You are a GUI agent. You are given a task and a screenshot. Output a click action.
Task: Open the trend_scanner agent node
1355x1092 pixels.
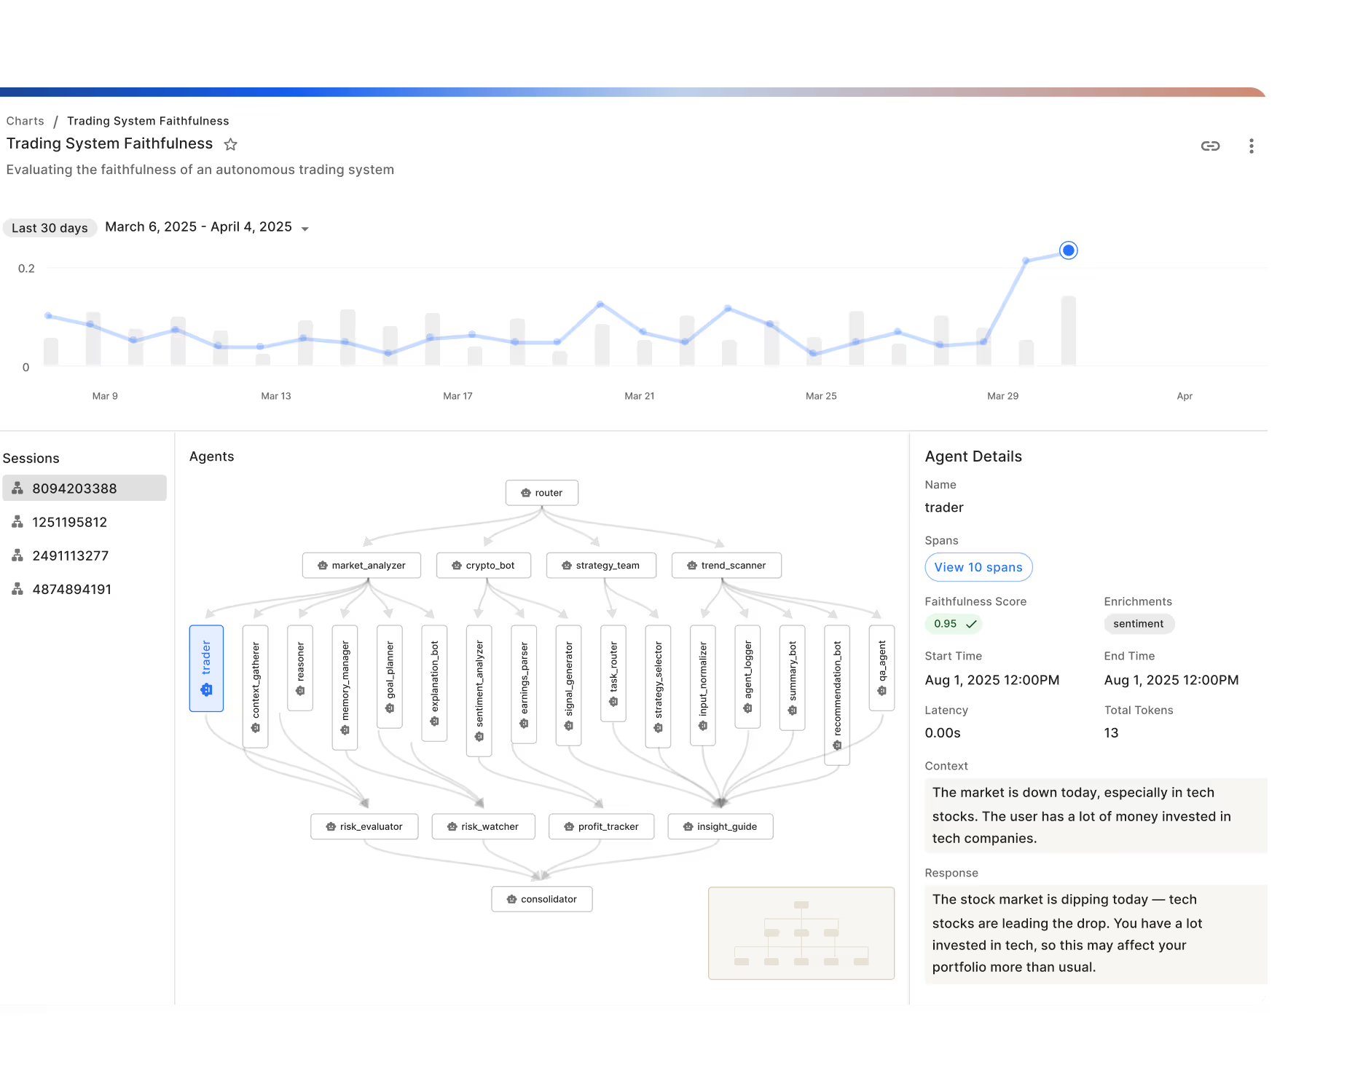[x=726, y=565]
